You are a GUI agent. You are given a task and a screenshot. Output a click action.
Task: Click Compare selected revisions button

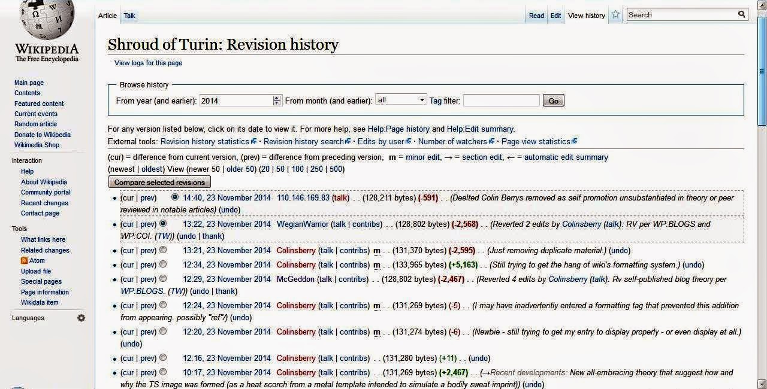pos(159,182)
